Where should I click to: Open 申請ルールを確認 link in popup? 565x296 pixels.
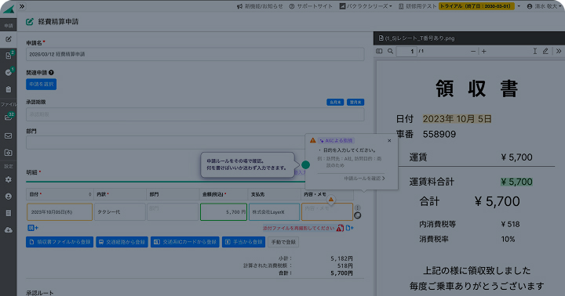coord(364,179)
